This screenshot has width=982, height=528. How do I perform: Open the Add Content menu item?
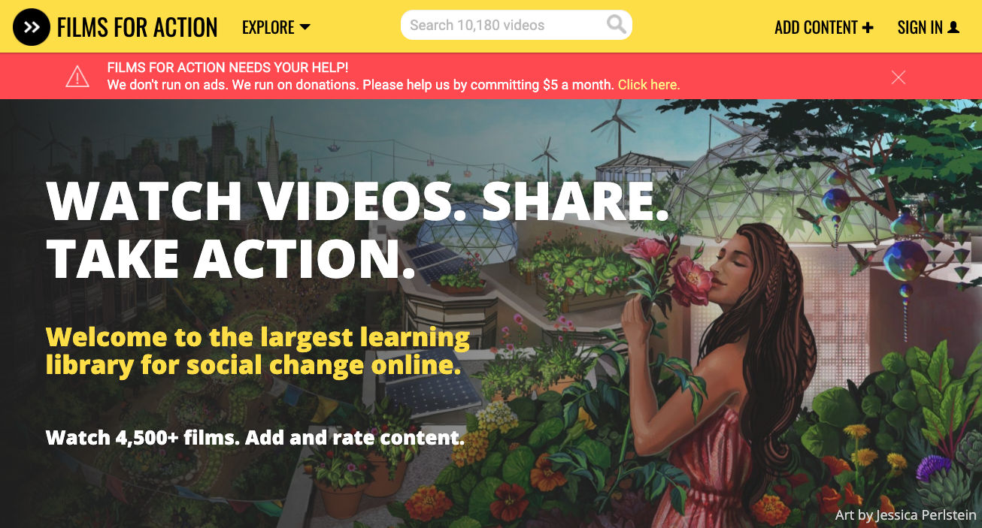(x=824, y=28)
